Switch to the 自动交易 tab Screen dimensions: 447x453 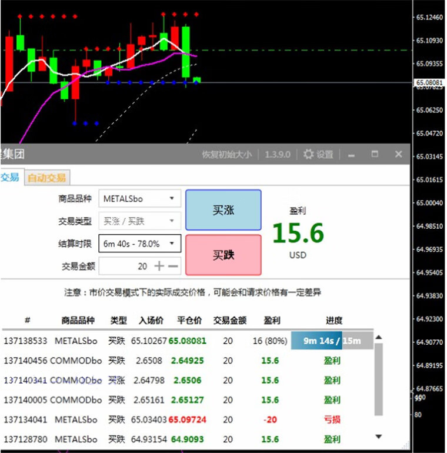point(47,178)
